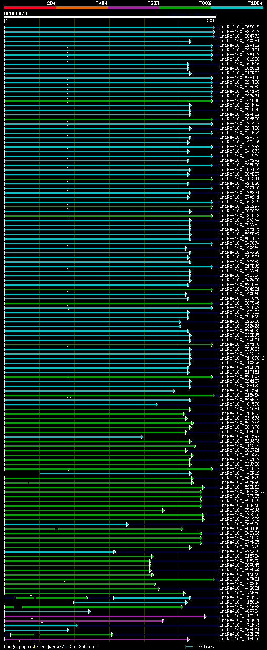The width and height of the screenshot is (267, 650).
Task: Select label UniRef100_B7EAB2
Action: pyautogui.click(x=239, y=87)
